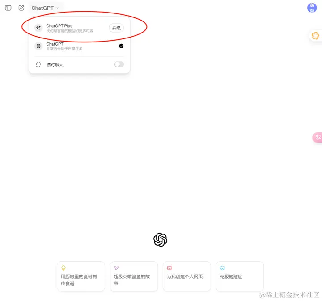Click the orange swirl extension icon

pyautogui.click(x=315, y=36)
